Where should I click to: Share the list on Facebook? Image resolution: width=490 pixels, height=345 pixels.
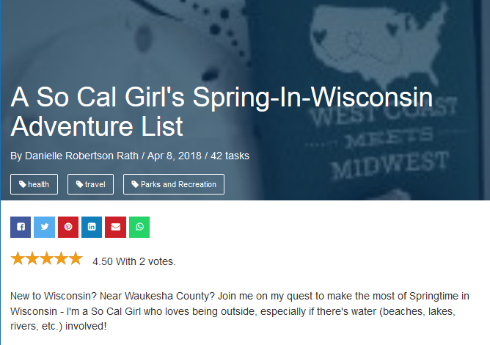[21, 227]
